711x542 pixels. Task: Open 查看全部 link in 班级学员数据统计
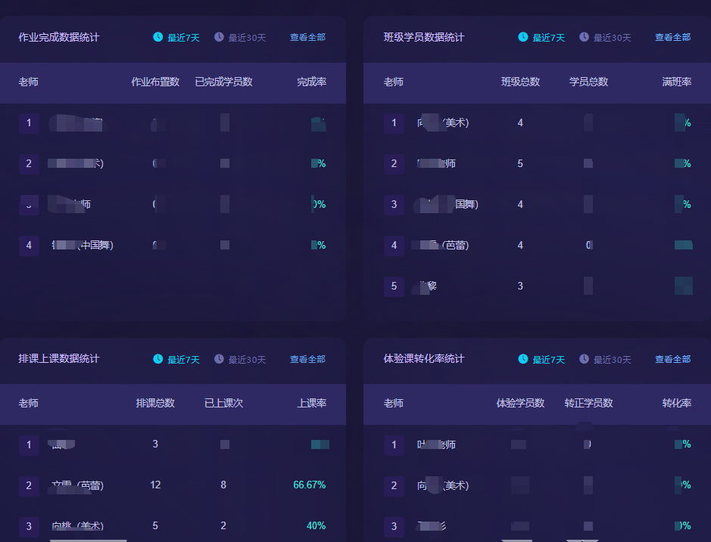coord(673,37)
